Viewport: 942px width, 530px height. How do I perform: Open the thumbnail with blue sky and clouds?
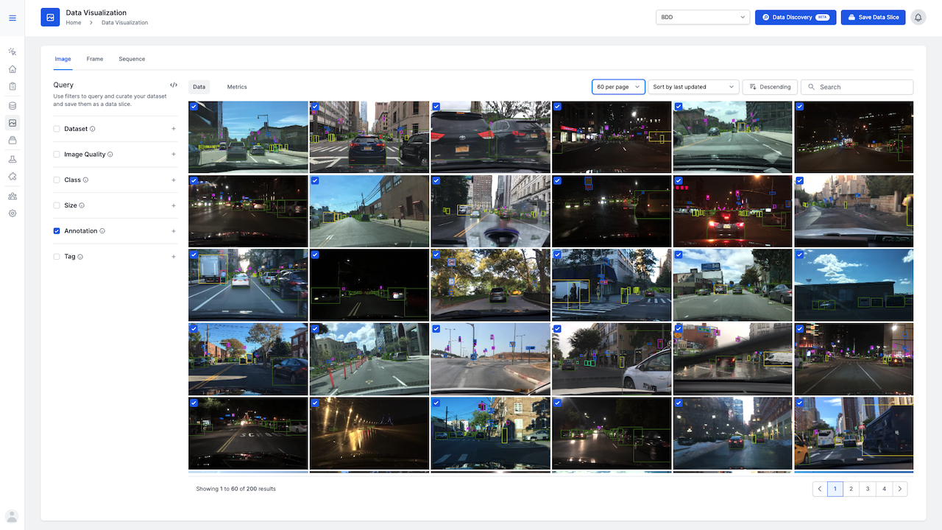click(854, 285)
